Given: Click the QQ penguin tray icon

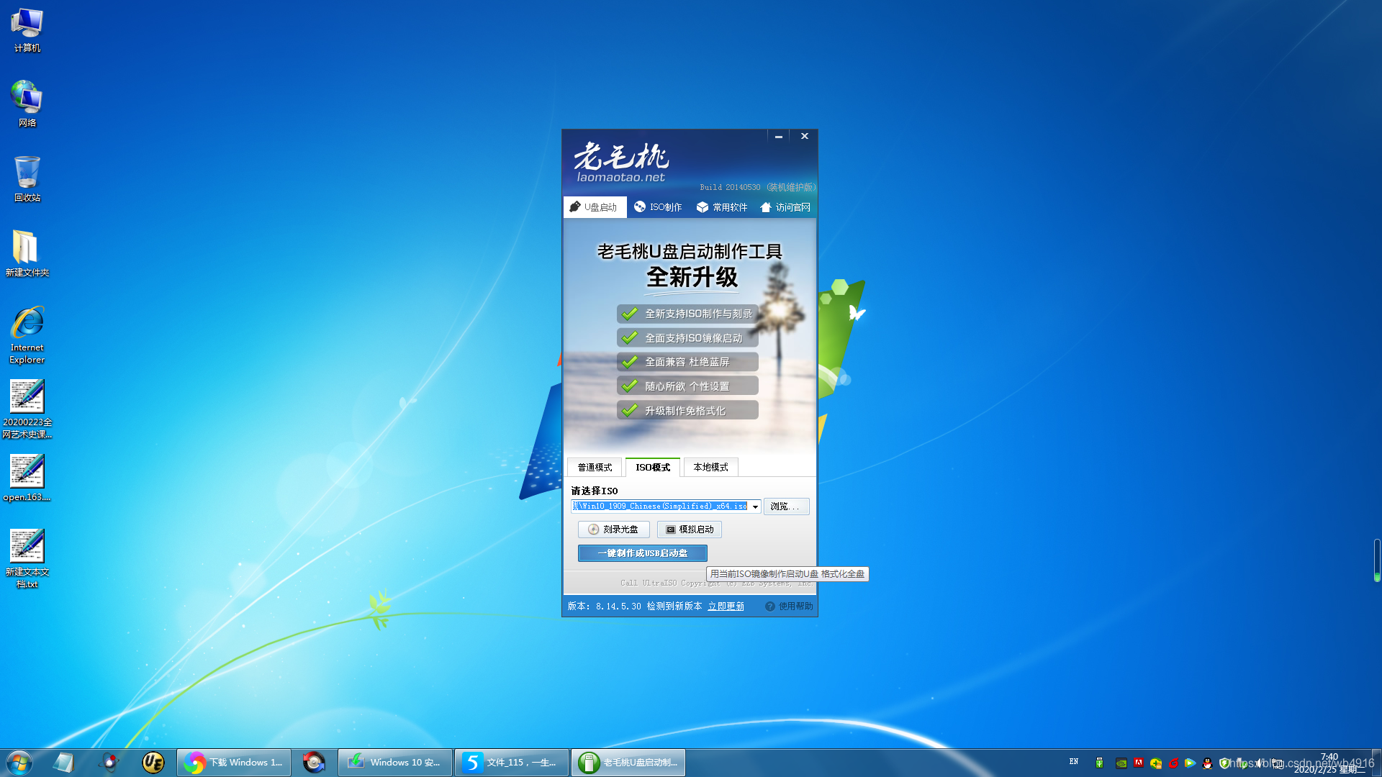Looking at the screenshot, I should click(x=1207, y=763).
